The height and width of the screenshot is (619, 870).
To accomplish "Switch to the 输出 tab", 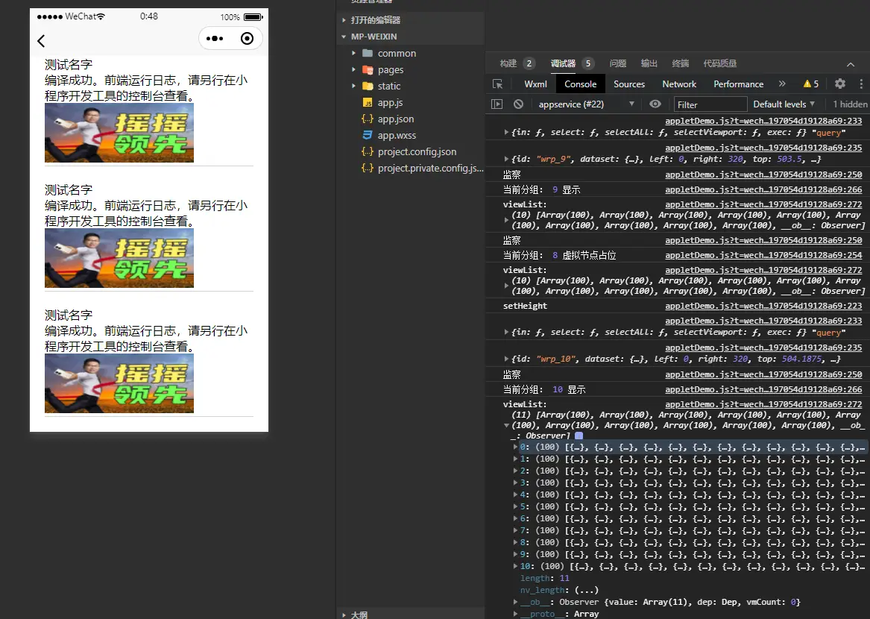I will click(649, 63).
